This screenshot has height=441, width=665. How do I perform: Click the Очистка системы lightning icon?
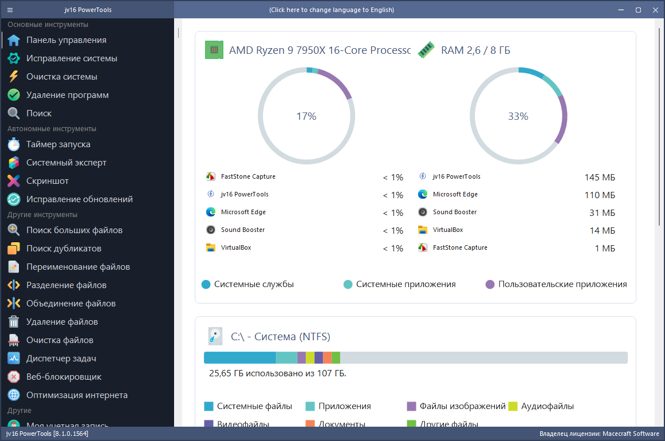coord(14,77)
